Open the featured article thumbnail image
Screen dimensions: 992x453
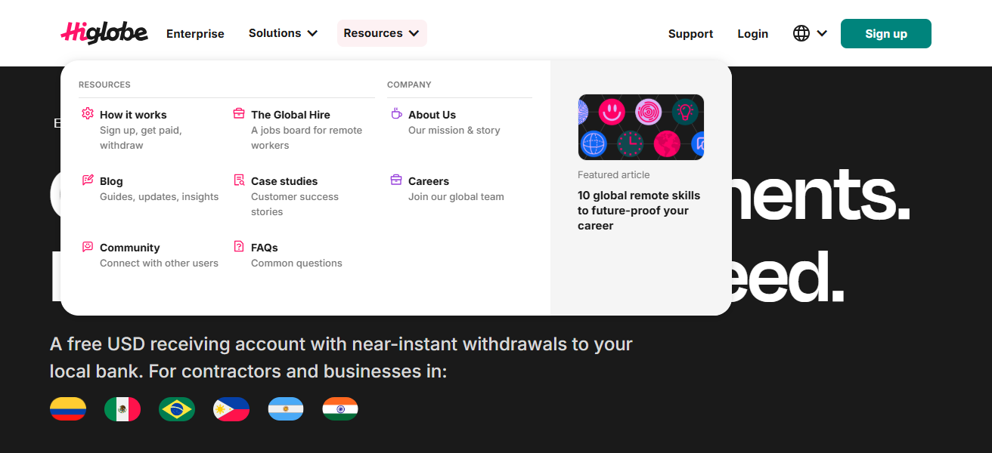(x=640, y=127)
